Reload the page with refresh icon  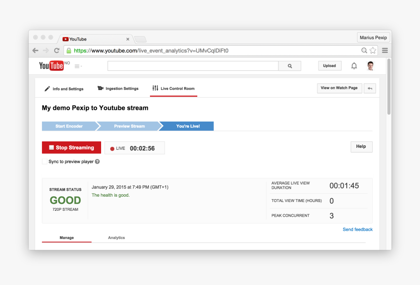pyautogui.click(x=57, y=50)
